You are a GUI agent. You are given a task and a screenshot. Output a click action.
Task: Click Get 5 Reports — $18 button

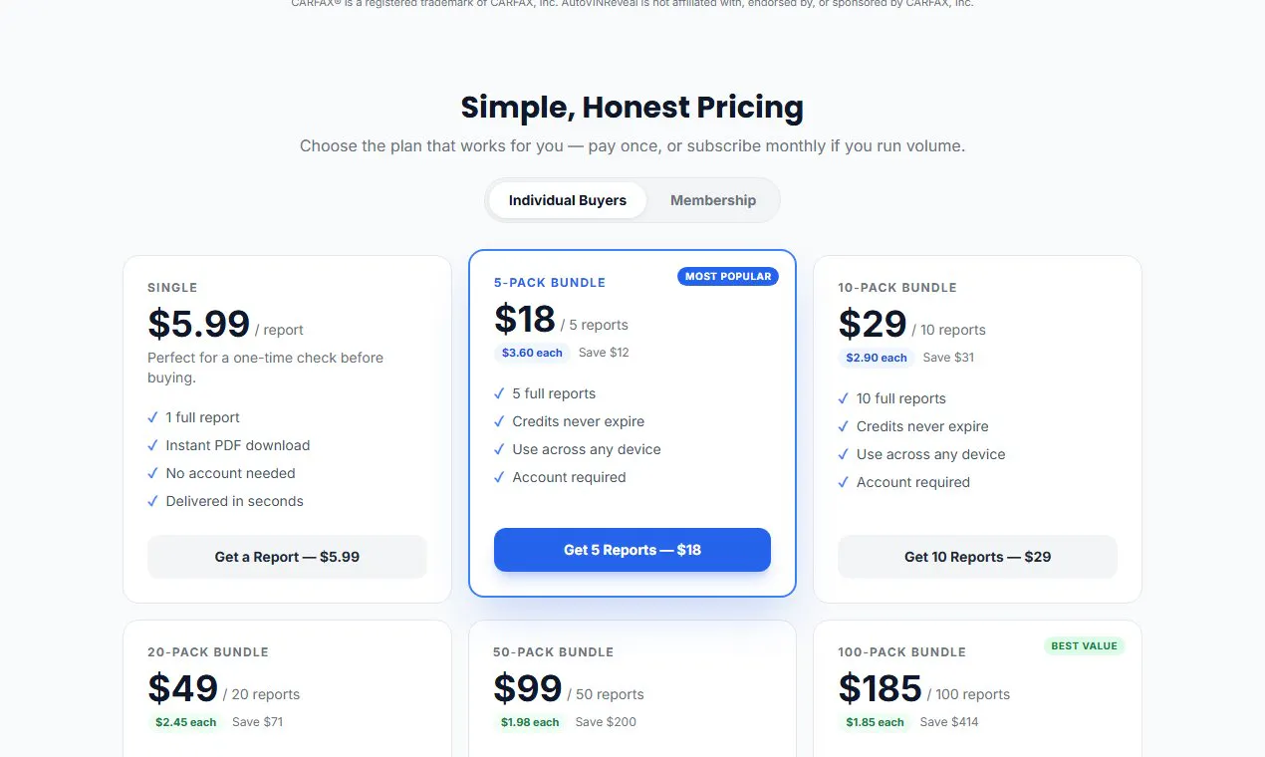pyautogui.click(x=632, y=550)
